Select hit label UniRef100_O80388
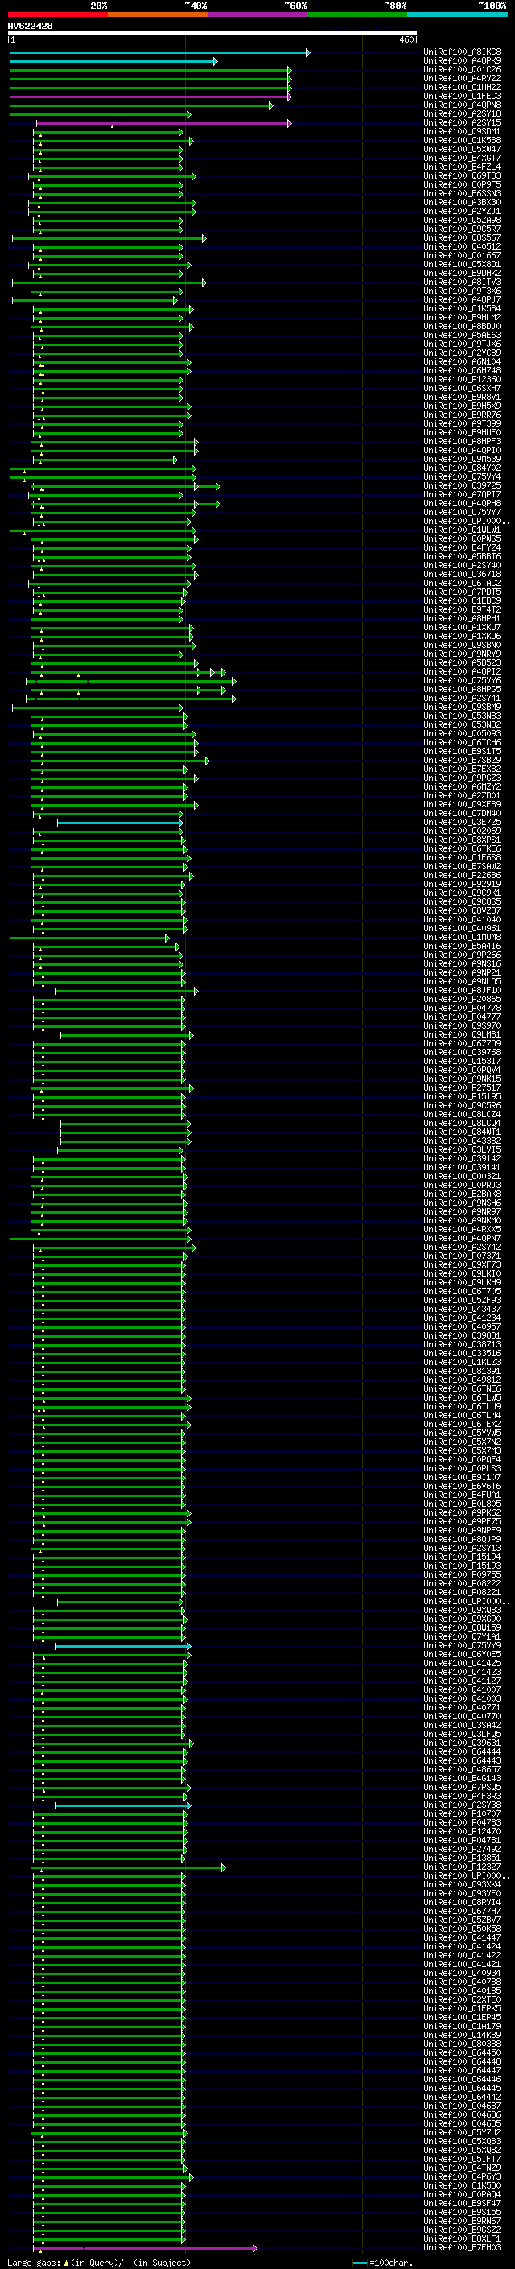Screen dimensions: 515x2269 click(x=462, y=2044)
